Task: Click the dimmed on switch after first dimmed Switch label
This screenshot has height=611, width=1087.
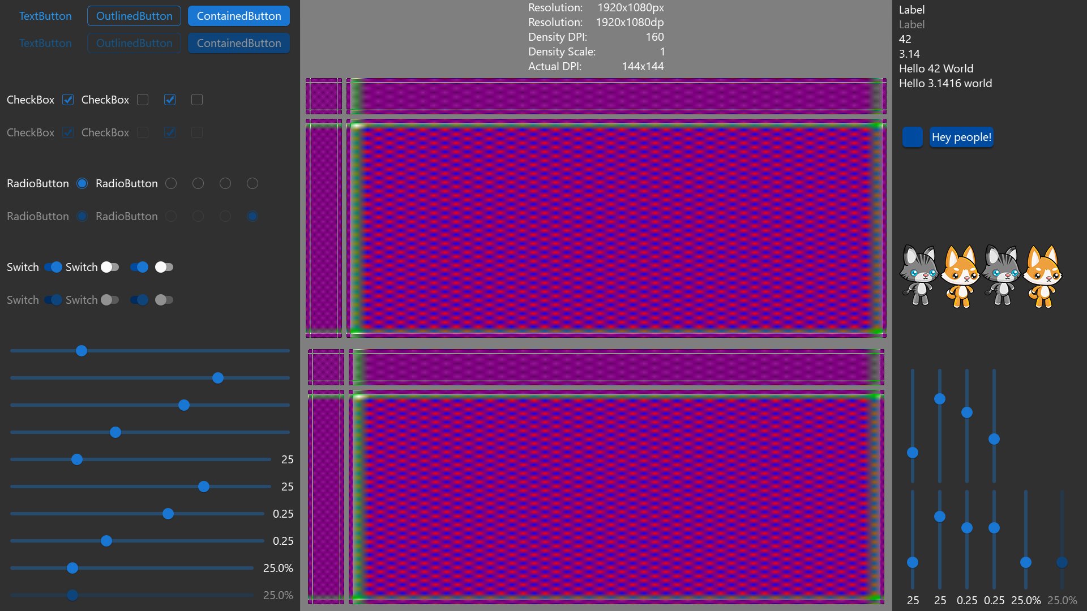Action: click(x=53, y=300)
